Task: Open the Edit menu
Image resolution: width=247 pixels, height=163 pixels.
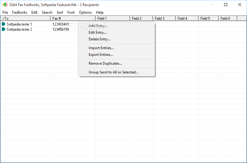Action: pos(34,12)
